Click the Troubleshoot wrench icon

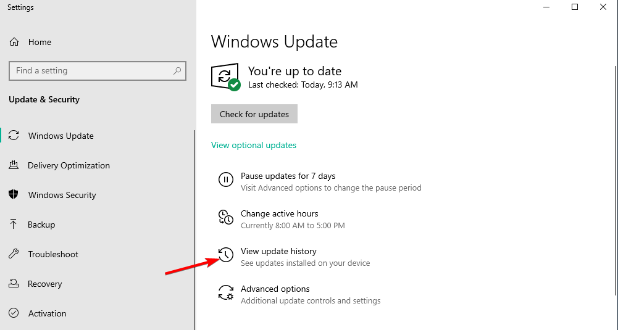[14, 254]
